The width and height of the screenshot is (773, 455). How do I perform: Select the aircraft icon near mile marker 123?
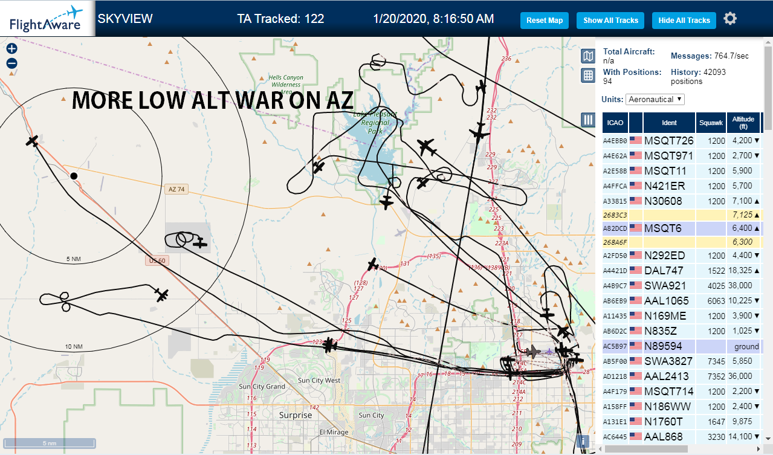click(x=329, y=345)
